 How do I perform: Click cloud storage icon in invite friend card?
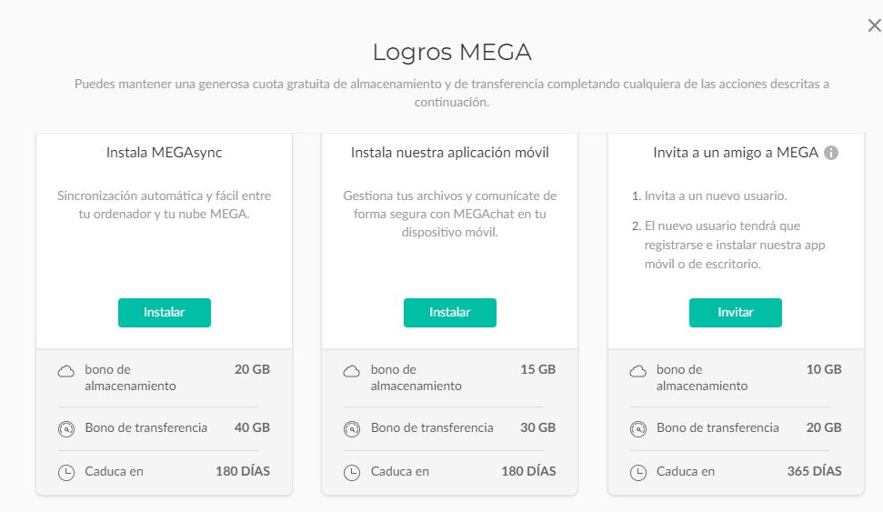(637, 371)
